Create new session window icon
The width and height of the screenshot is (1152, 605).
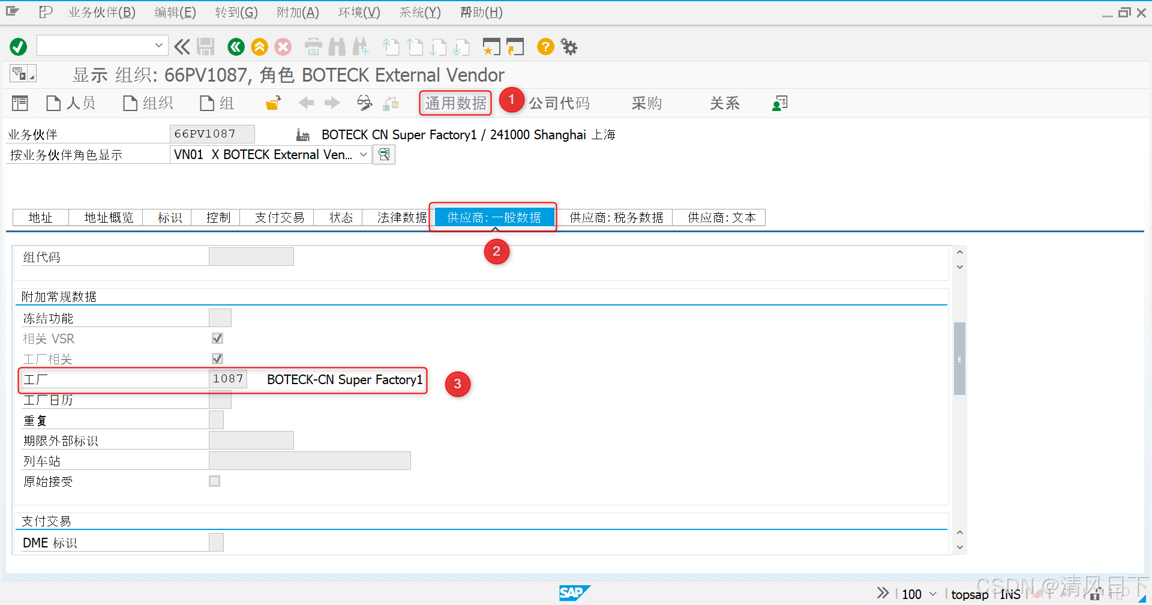491,46
